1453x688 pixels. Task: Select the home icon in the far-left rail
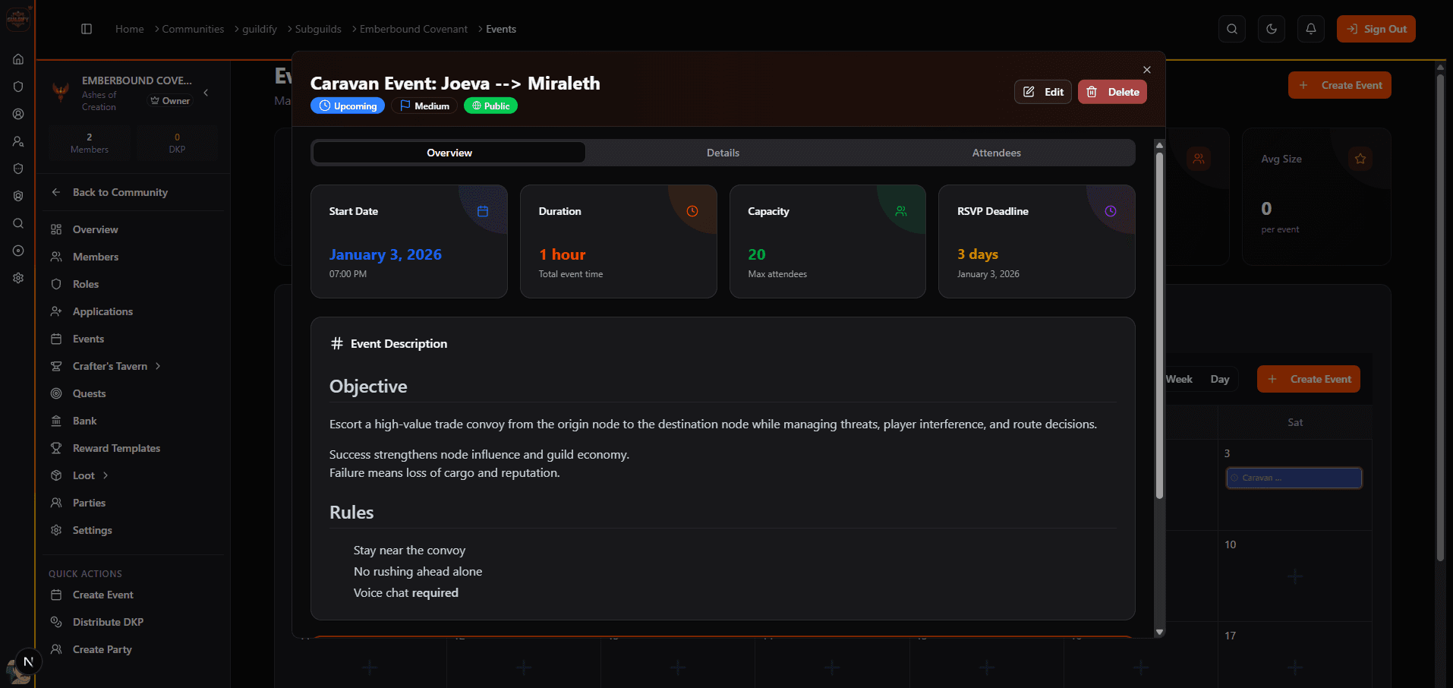click(x=17, y=58)
